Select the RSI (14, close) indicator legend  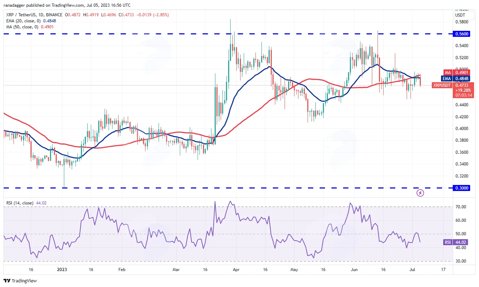coord(20,203)
